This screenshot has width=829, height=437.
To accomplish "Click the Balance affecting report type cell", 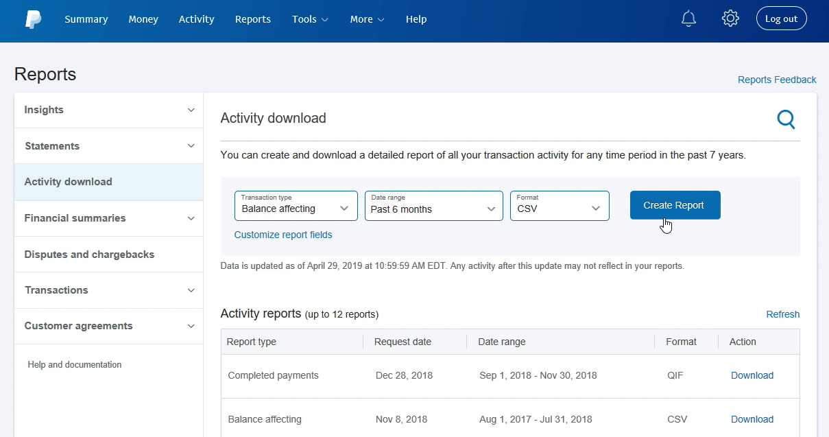I will click(265, 419).
